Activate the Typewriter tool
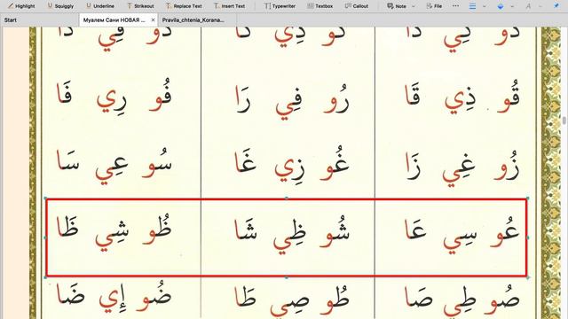This screenshot has width=568, height=319. (x=280, y=6)
